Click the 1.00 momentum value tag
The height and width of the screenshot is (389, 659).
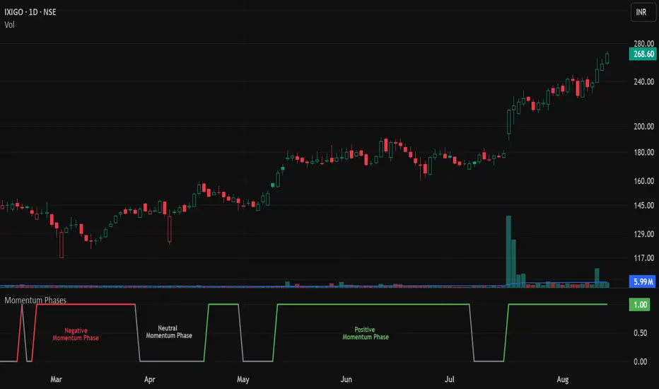[640, 304]
